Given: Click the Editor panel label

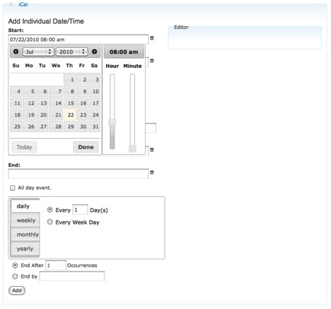Looking at the screenshot, I should [181, 27].
